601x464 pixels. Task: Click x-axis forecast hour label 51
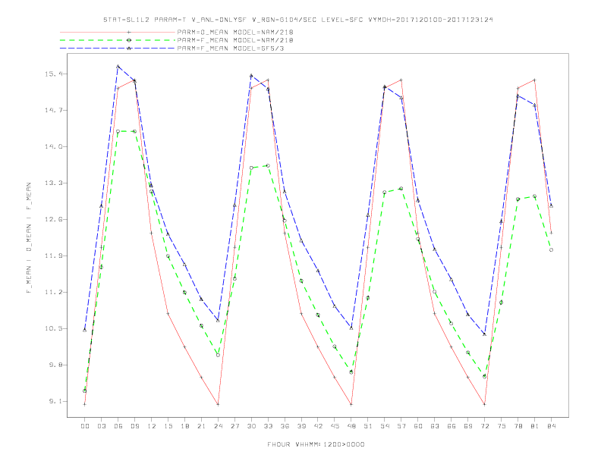(x=368, y=426)
